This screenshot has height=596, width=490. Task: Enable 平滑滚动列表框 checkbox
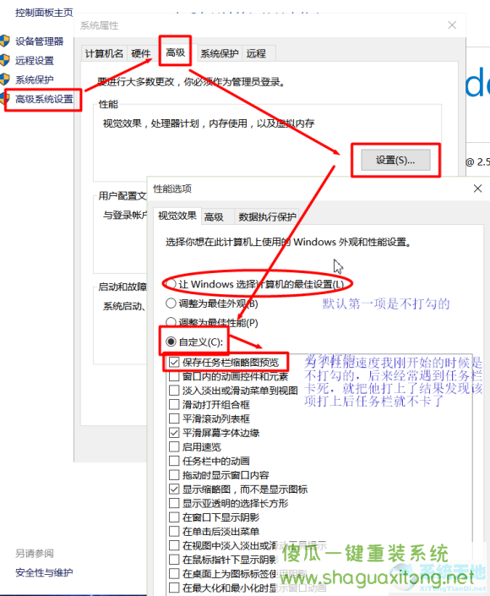pos(174,418)
